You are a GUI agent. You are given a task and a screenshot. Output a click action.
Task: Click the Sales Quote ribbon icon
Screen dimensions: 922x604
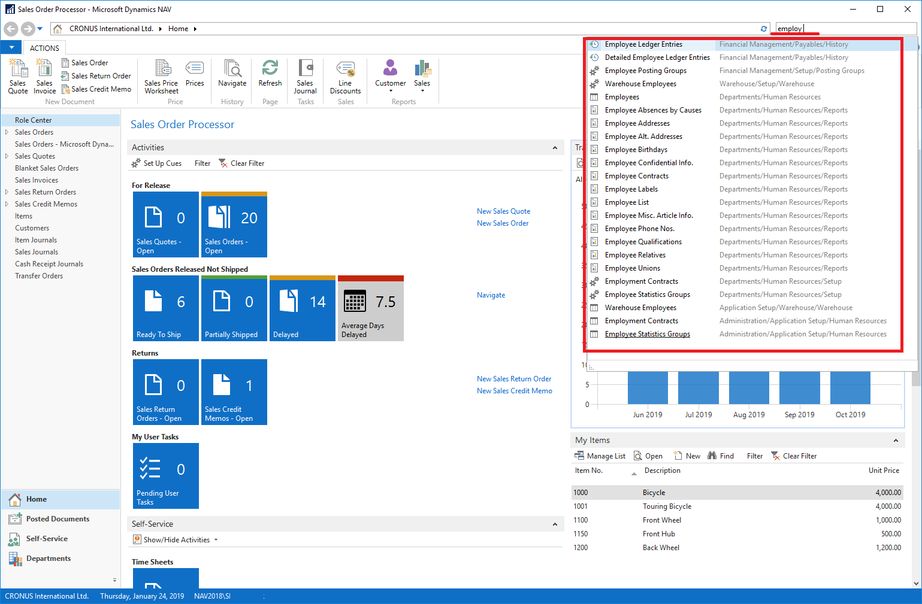coord(18,77)
